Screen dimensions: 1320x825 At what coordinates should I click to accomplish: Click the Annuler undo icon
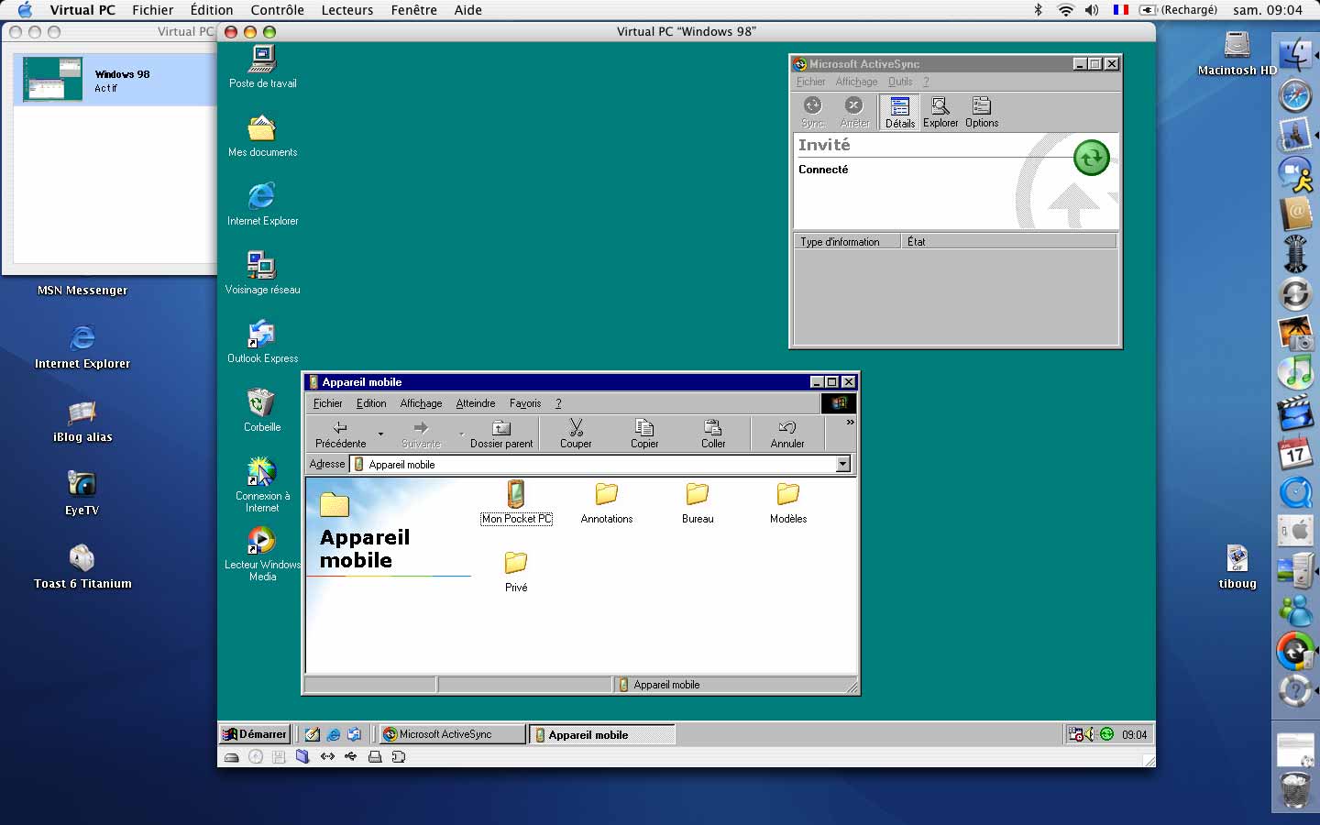(x=786, y=427)
